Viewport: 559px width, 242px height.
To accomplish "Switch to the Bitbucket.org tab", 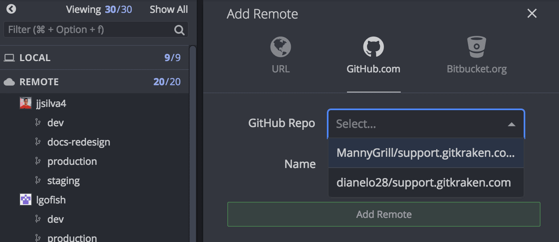I will point(477,69).
